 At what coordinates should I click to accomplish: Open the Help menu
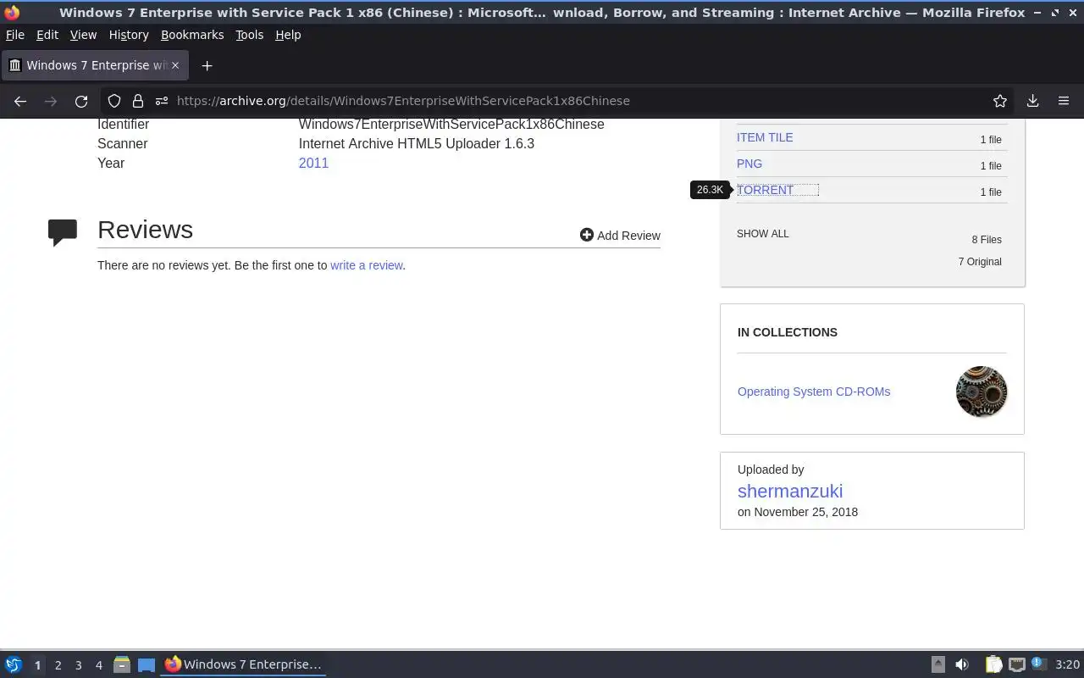(x=288, y=35)
